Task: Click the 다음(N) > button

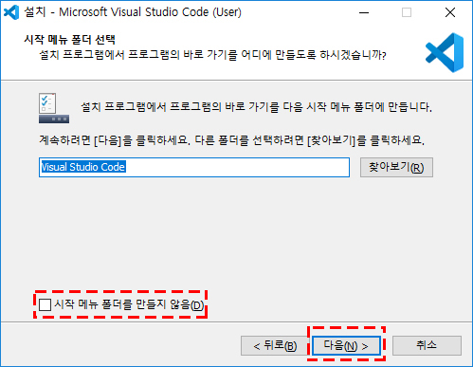Action: [x=346, y=345]
